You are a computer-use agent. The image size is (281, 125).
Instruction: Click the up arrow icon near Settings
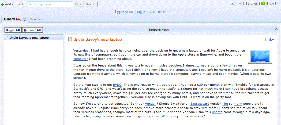pos(232,4)
